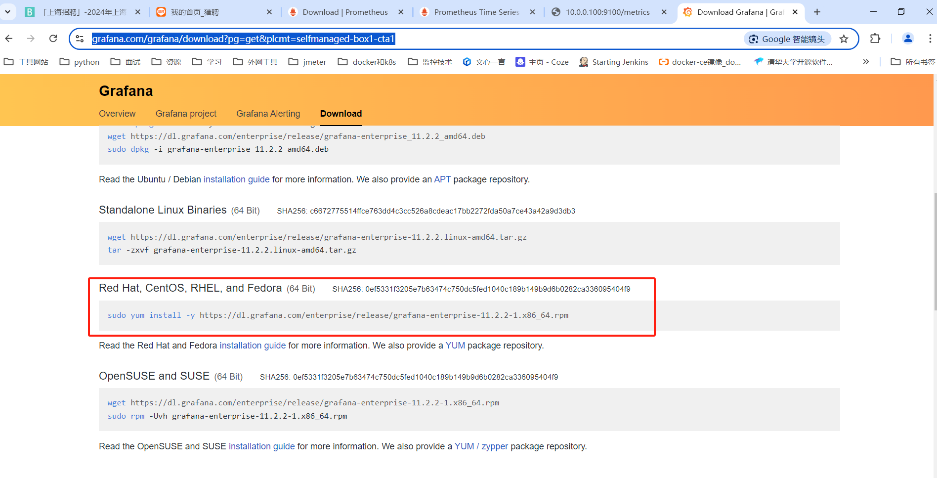Open Google Lens smart lens button

[x=787, y=39]
